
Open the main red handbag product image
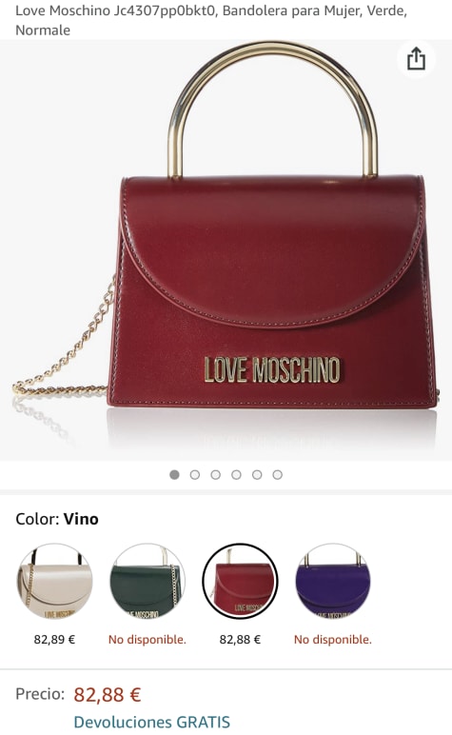click(226, 249)
